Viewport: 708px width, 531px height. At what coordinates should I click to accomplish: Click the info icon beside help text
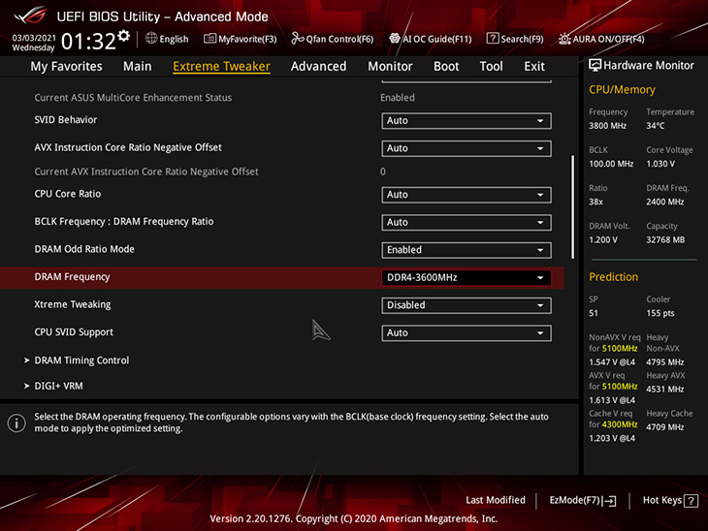[16, 422]
